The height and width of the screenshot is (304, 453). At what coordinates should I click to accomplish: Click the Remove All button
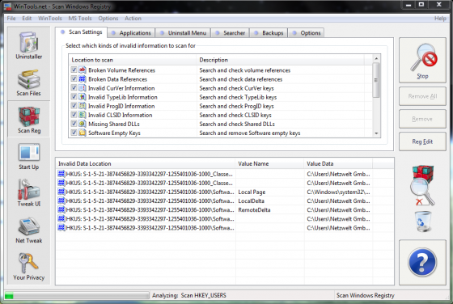(x=422, y=96)
